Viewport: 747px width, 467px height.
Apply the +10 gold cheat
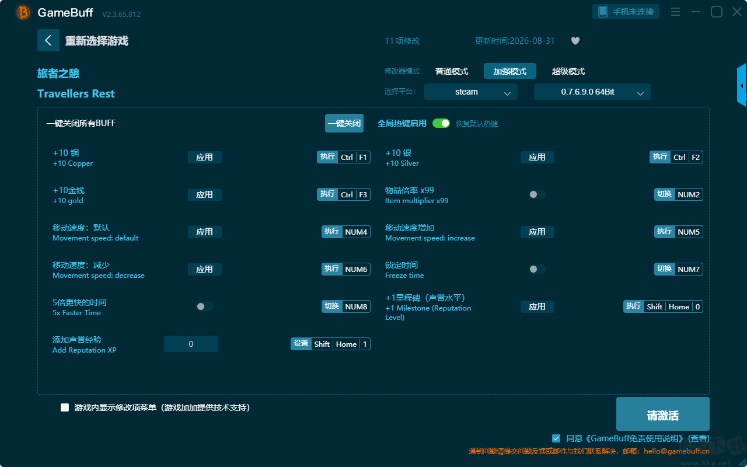tap(205, 194)
